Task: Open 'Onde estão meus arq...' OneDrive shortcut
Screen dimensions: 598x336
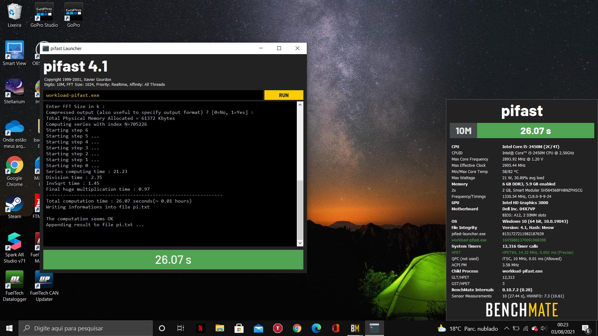Action: point(14,134)
